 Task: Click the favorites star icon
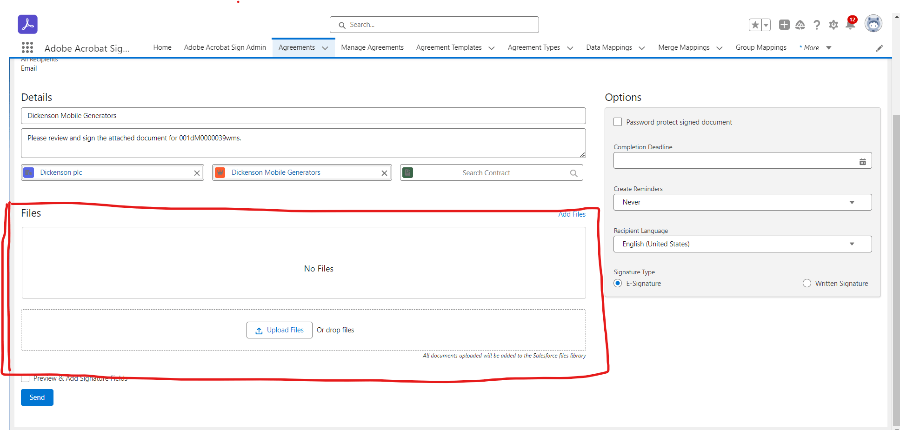click(755, 25)
